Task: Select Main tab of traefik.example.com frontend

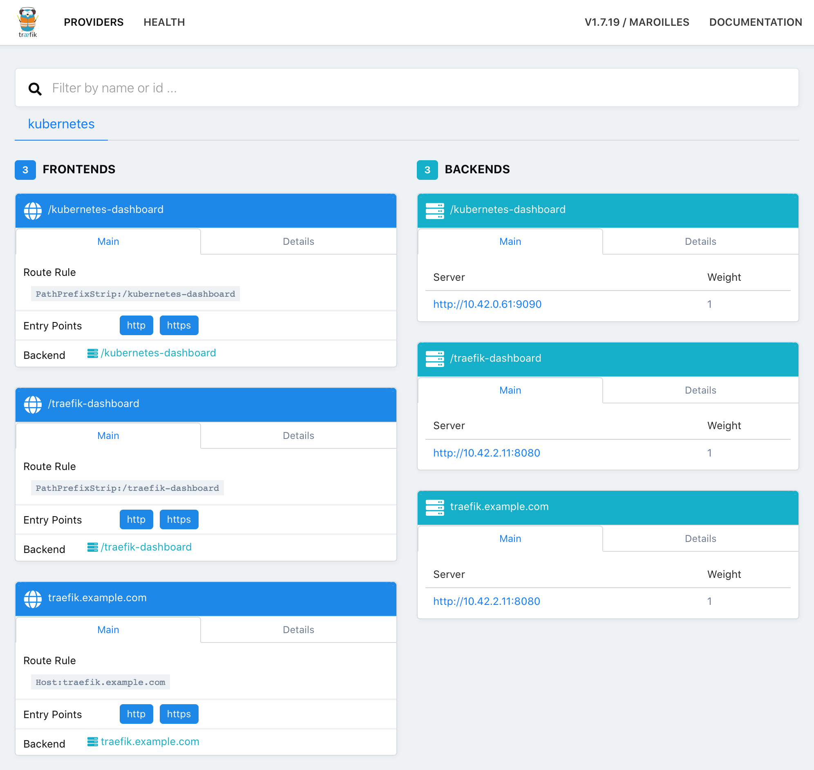Action: pos(108,630)
